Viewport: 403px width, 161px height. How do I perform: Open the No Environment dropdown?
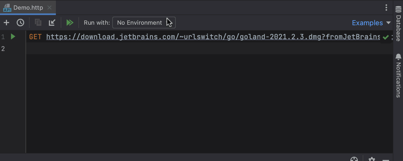pyautogui.click(x=144, y=23)
